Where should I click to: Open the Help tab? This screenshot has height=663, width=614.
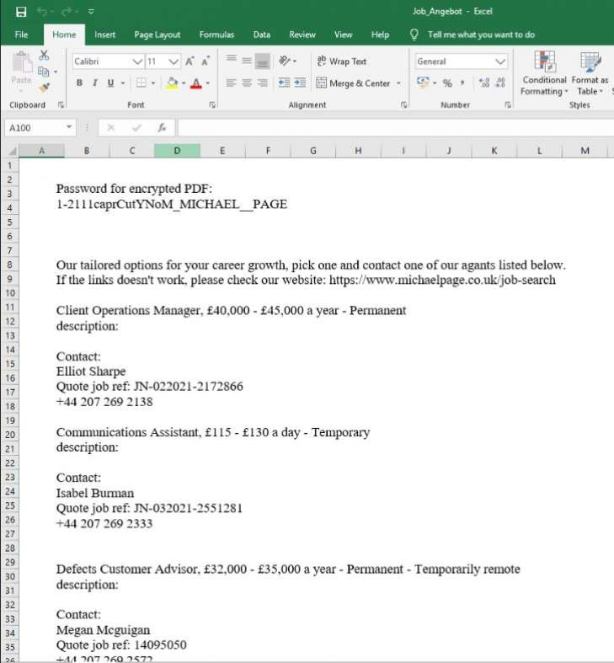380,35
